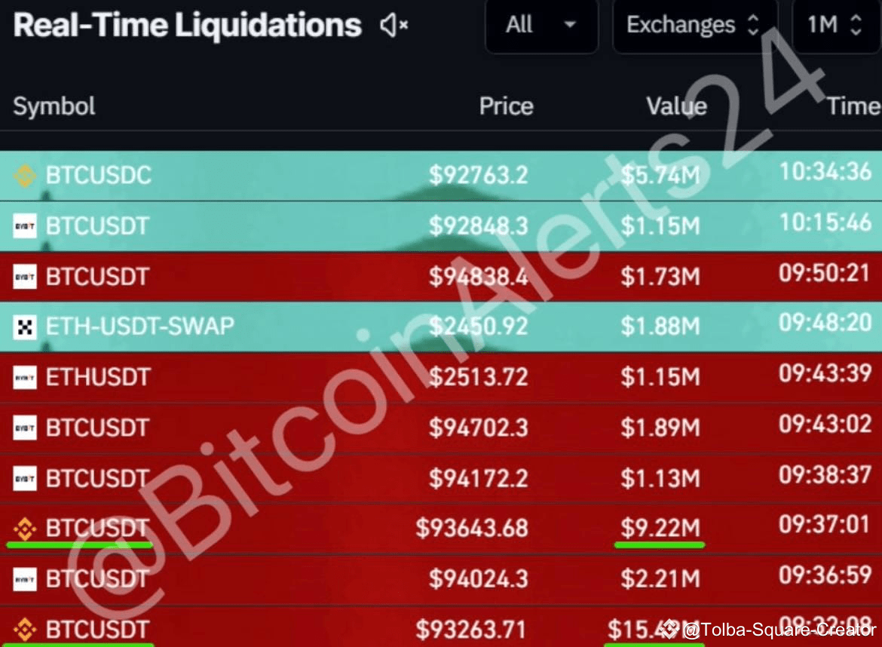The height and width of the screenshot is (647, 882).
Task: Mute liquidation alerts via the speaker icon
Action: [x=393, y=25]
